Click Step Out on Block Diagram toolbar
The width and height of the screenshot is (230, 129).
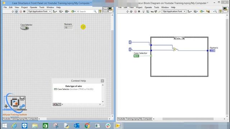click(x=159, y=11)
